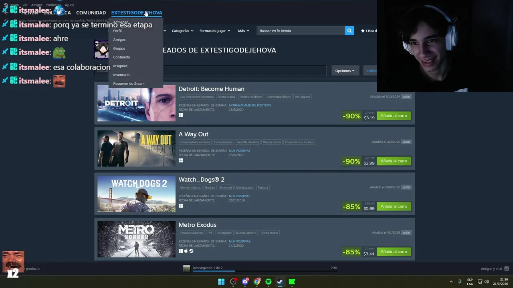513x288 pixels.
Task: Remove A Way Out with quitar
Action: pos(406,142)
